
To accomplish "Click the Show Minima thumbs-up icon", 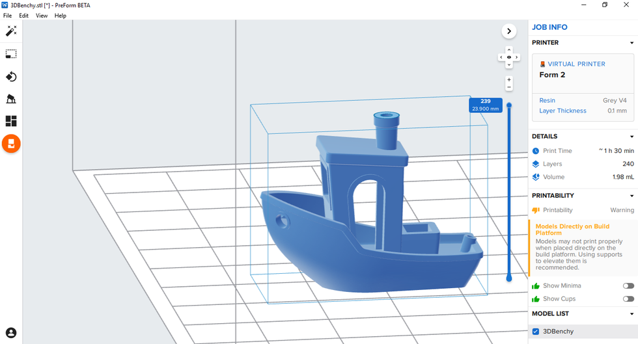I will tap(536, 286).
